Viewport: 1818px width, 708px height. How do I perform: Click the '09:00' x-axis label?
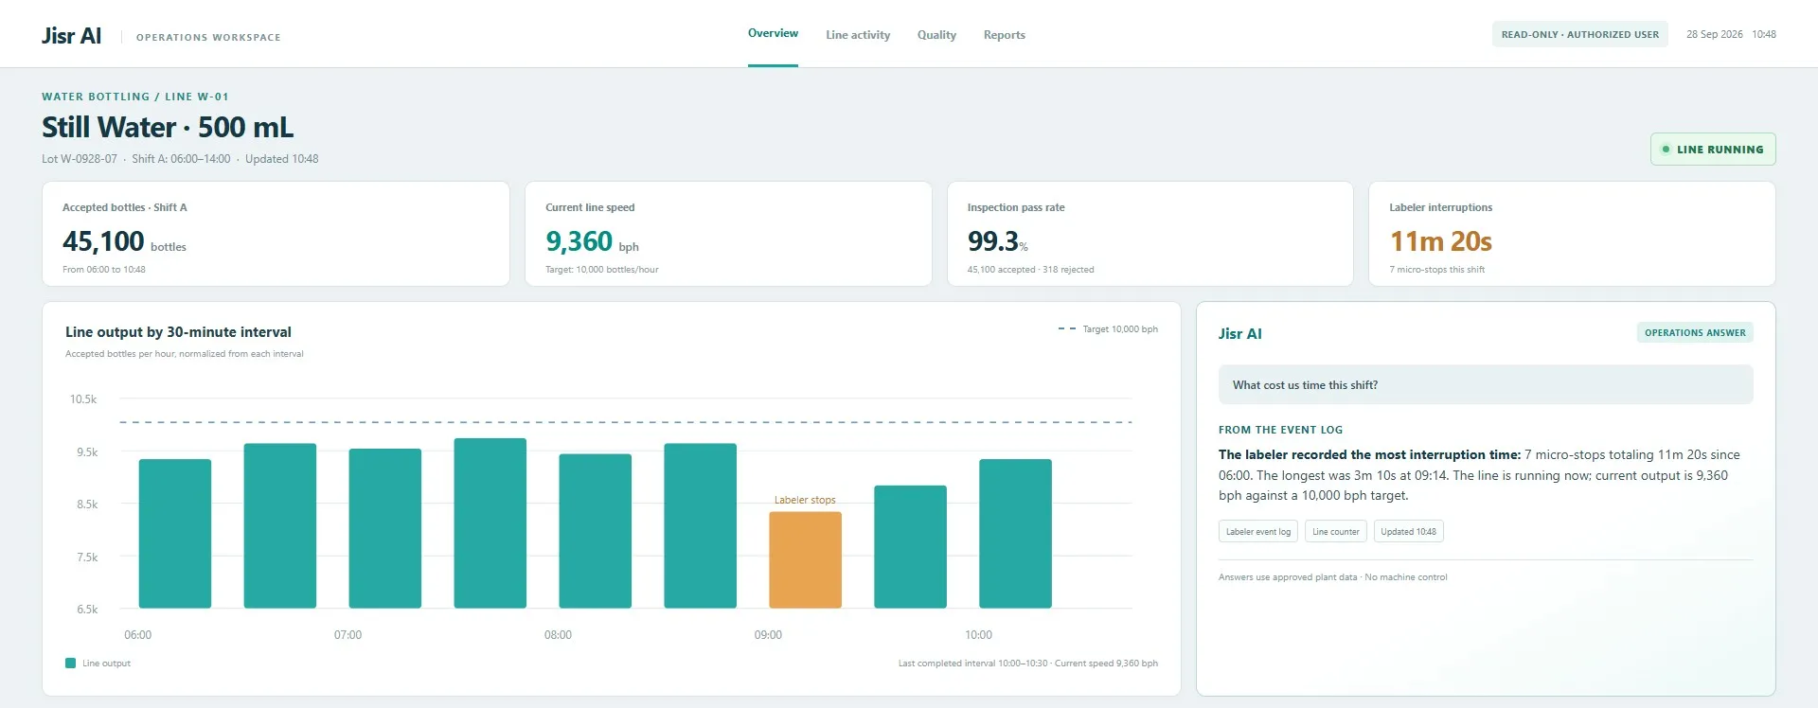pyautogui.click(x=768, y=635)
